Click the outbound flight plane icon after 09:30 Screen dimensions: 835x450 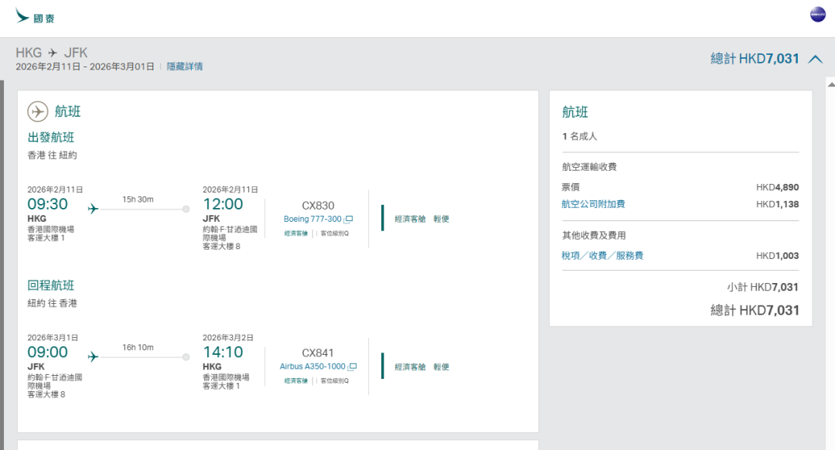[94, 209]
